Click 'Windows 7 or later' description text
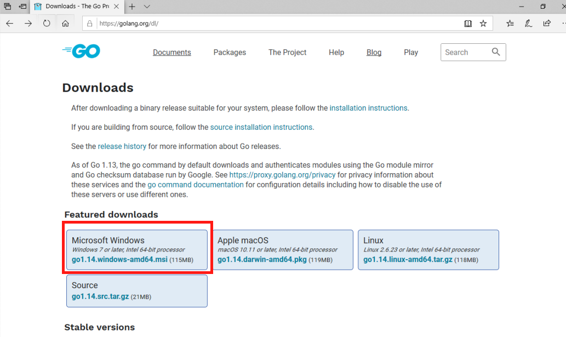This screenshot has width=566, height=337. (x=128, y=250)
